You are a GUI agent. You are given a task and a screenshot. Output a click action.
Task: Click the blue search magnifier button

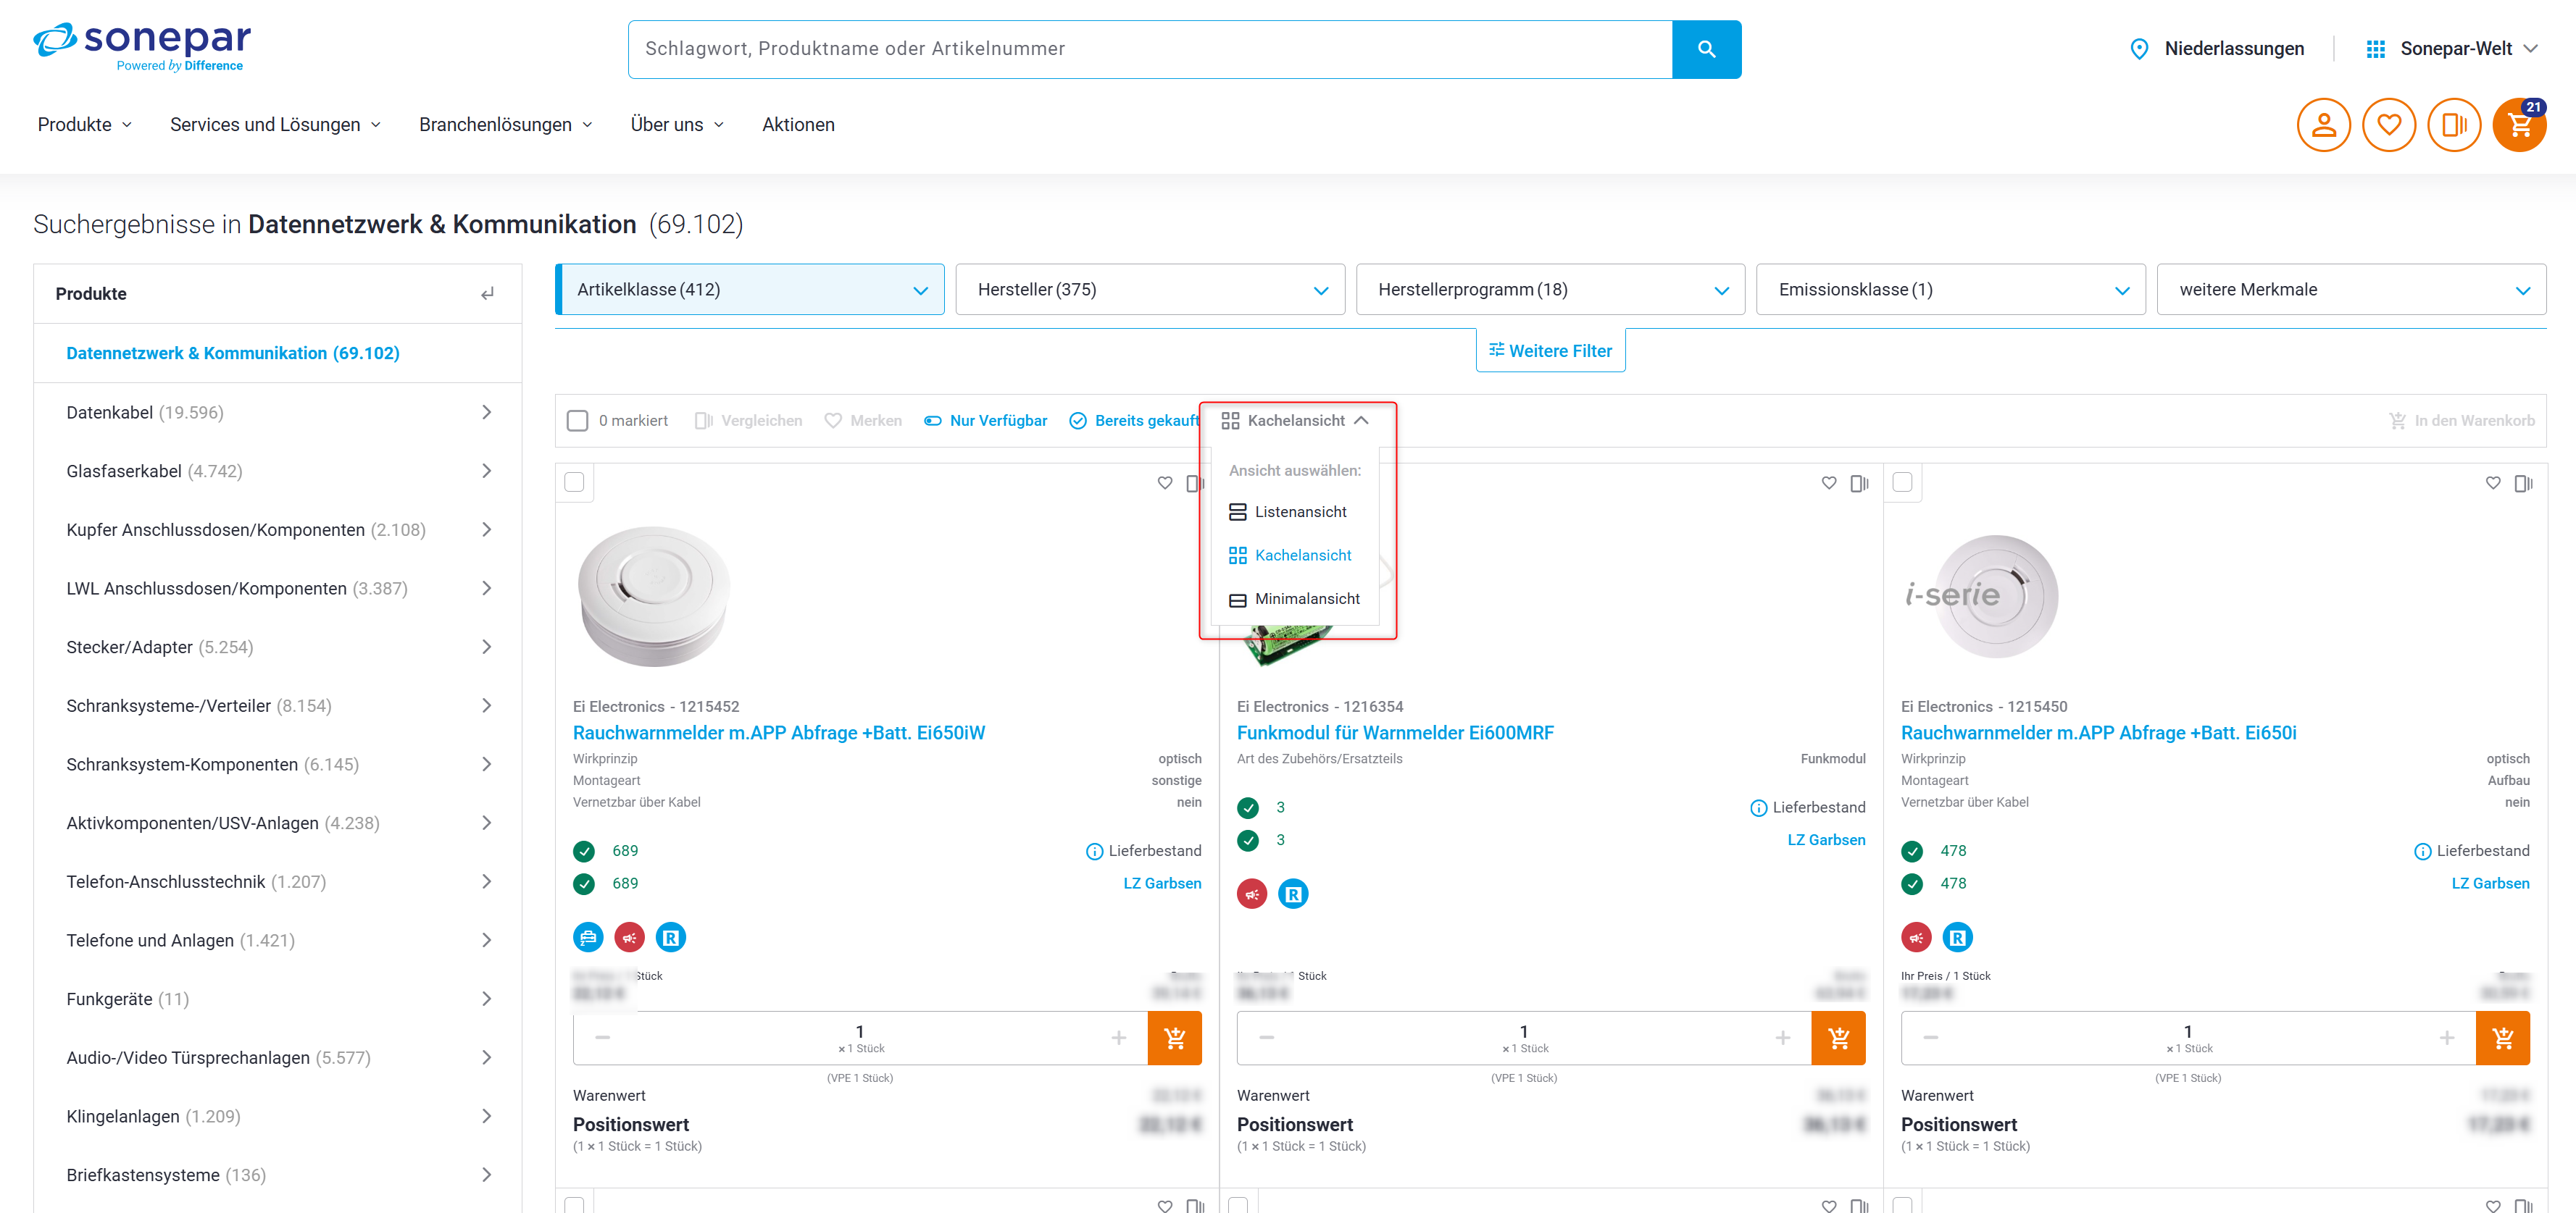[1706, 49]
